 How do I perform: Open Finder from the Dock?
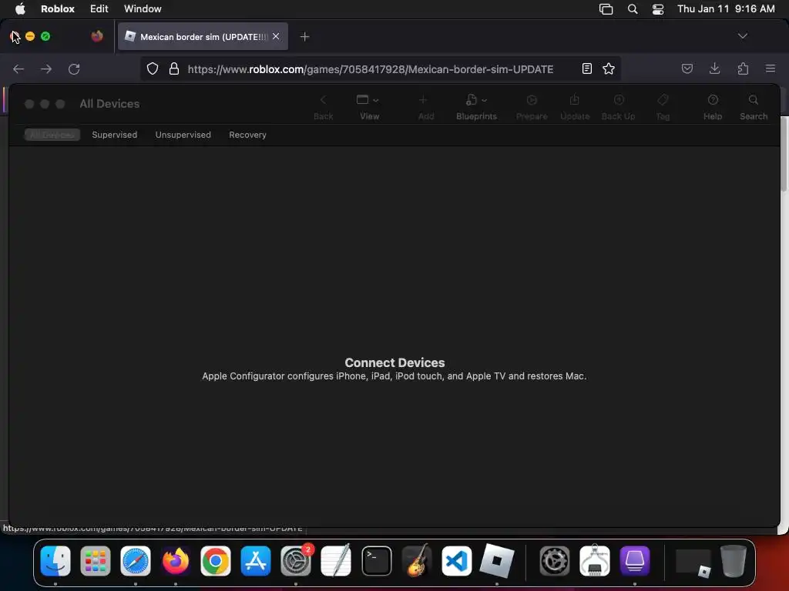tap(55, 561)
